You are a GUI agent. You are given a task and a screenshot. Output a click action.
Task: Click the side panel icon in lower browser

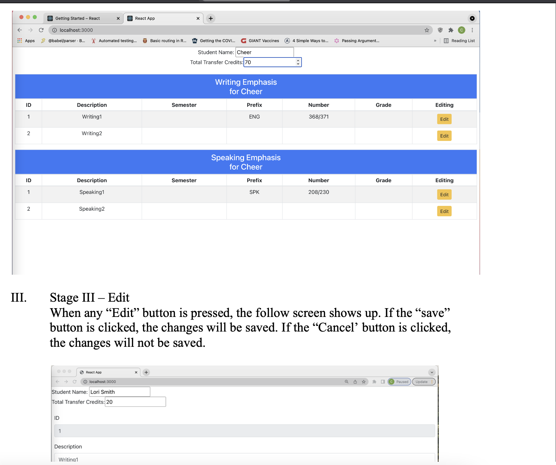point(383,382)
